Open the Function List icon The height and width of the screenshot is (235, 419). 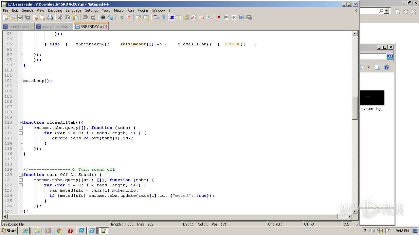point(194,17)
